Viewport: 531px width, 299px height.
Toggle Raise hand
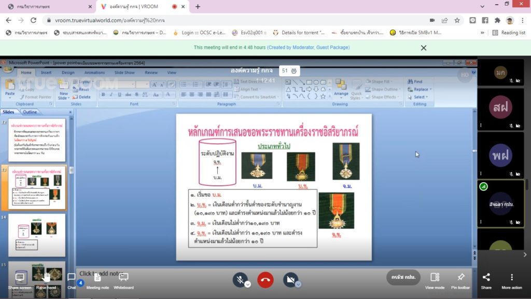(46, 280)
